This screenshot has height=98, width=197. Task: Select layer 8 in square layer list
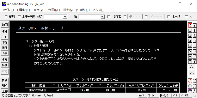195,25
